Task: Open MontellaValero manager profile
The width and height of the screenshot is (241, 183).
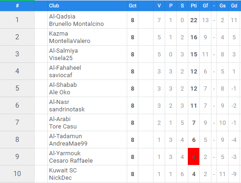Action: [69, 41]
